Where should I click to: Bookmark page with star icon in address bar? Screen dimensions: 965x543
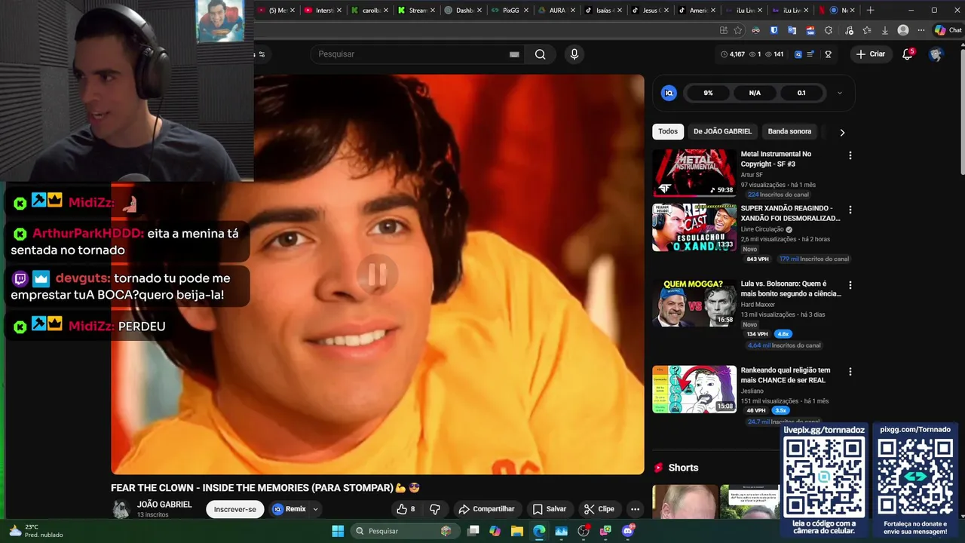pyautogui.click(x=737, y=30)
